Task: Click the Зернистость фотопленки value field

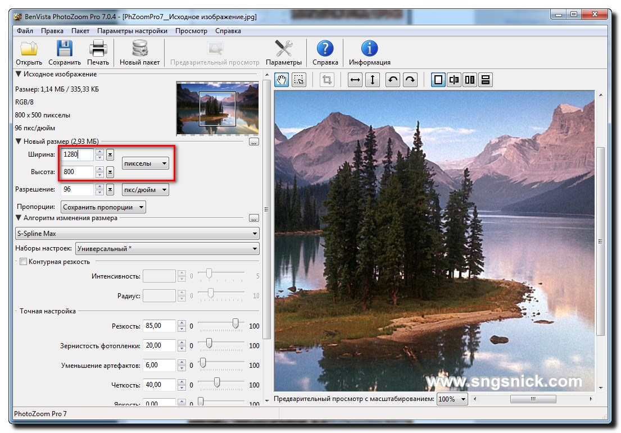Action: [x=159, y=345]
